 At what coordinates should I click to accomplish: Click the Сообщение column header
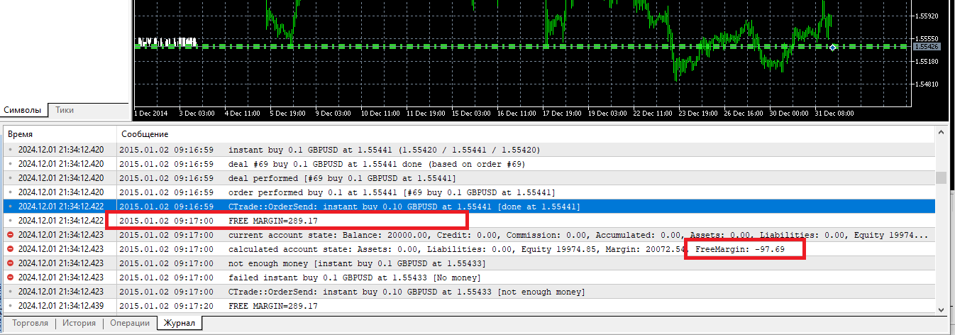(x=526, y=134)
